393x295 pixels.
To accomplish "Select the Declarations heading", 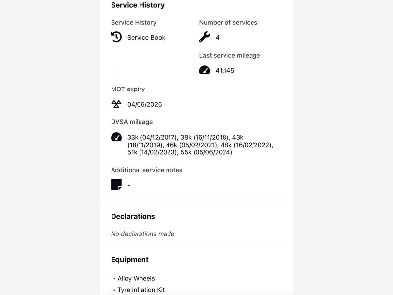I will pyautogui.click(x=133, y=216).
